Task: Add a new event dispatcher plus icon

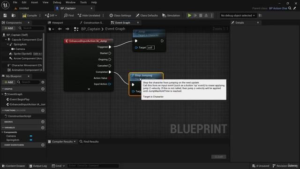Action: click(x=43, y=145)
